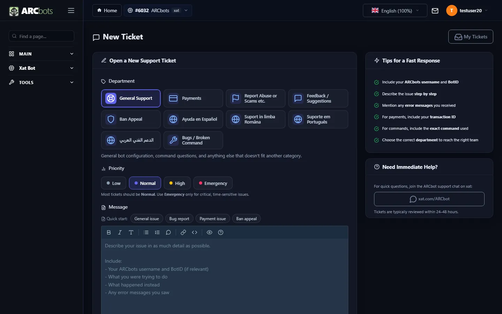Open the ARCbots logo home link
Viewport: 502px width, 314px height.
coord(31,11)
